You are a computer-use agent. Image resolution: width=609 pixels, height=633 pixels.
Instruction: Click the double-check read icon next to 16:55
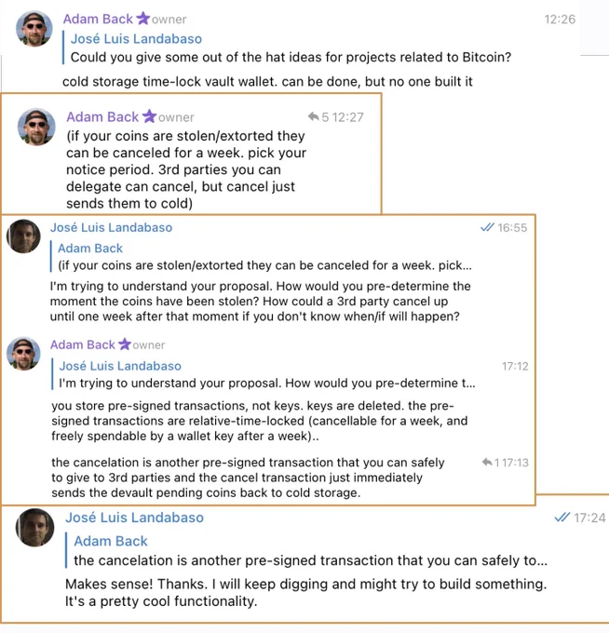(x=487, y=227)
